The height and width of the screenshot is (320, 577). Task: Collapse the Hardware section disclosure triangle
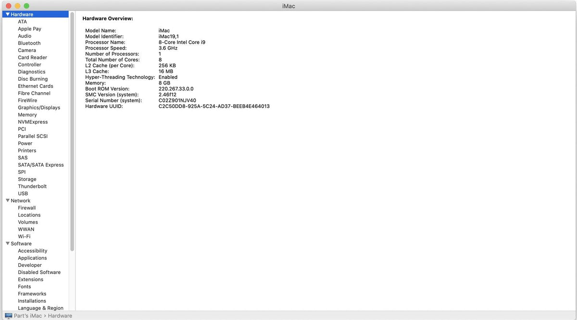click(x=7, y=14)
